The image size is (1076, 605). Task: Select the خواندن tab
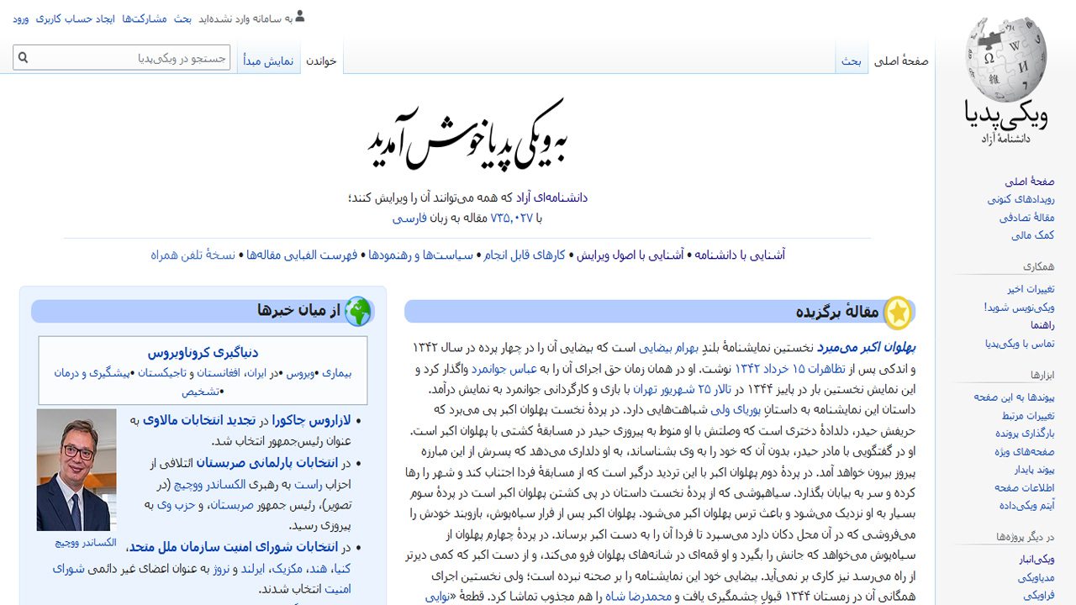pyautogui.click(x=321, y=61)
